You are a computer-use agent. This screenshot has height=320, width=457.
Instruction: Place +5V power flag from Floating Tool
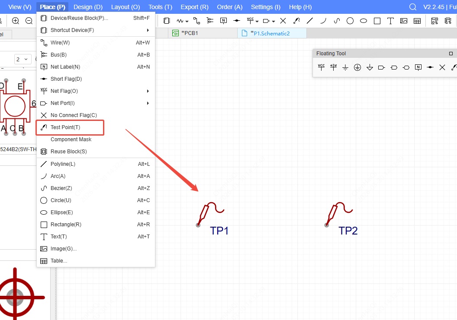click(333, 67)
